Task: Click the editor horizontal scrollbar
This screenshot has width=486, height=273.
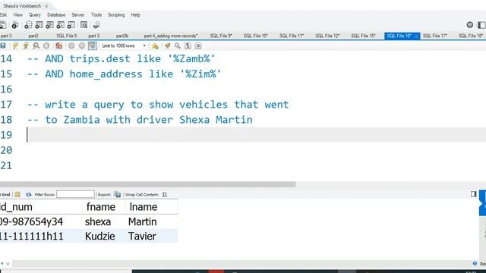Action: (147, 184)
